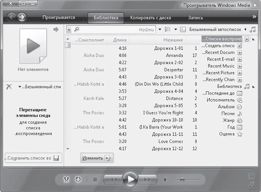Image resolution: width=261 pixels, height=192 pixels.
Task: Click the breadcrumb arrow beside Безымянный автосписок
Action: coord(245,29)
